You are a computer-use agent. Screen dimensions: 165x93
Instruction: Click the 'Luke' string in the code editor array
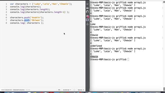tap(37, 4)
